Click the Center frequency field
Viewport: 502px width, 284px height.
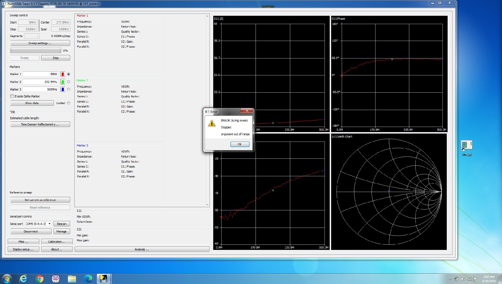(x=61, y=22)
